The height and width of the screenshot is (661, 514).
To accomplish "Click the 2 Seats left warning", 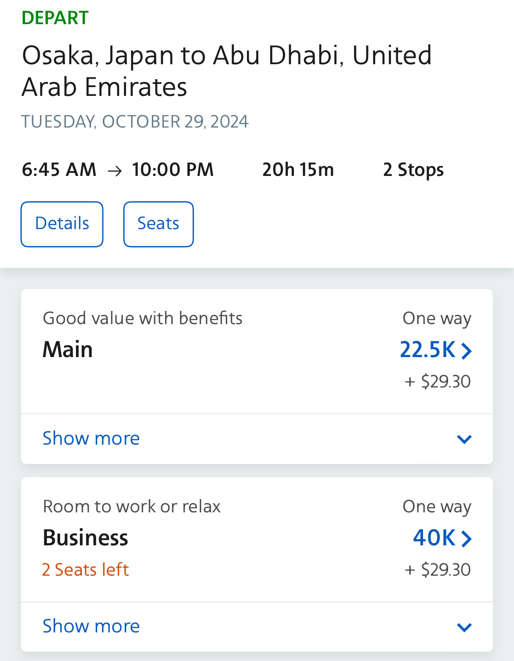I will [85, 570].
